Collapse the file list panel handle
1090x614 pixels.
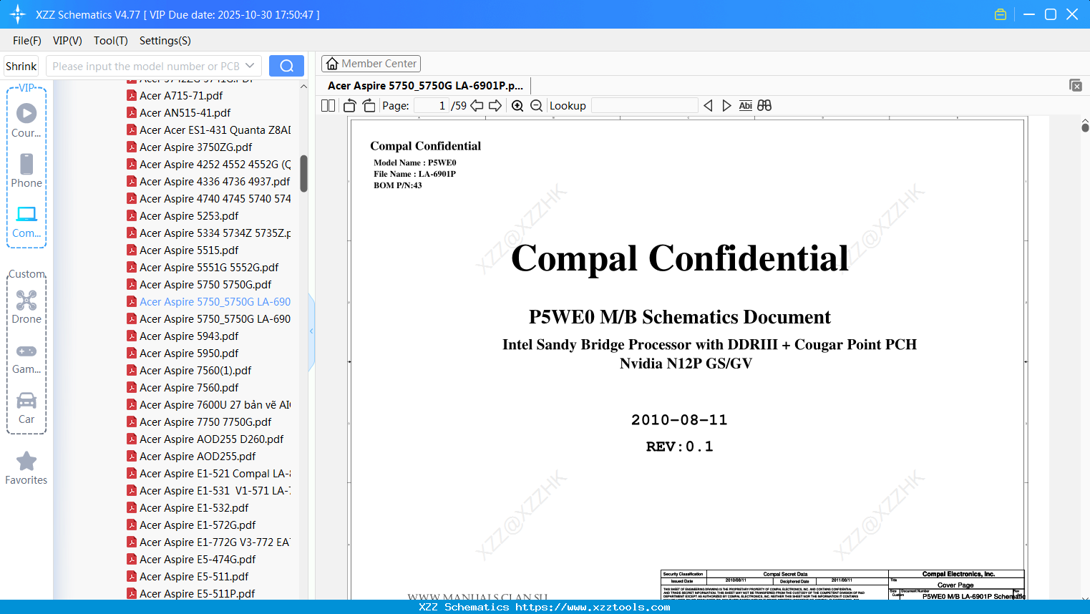pos(311,331)
